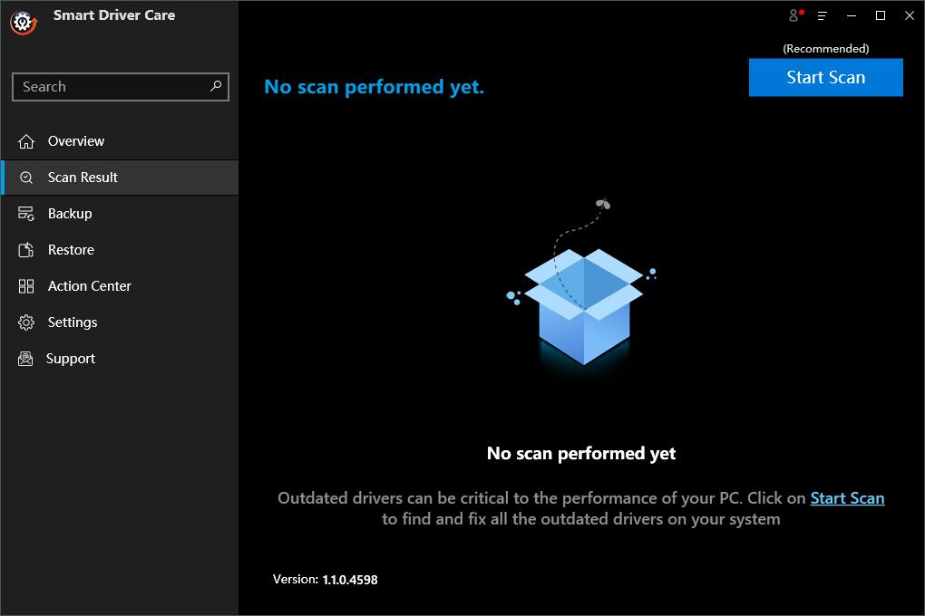Switch to the Backup section
The width and height of the screenshot is (925, 616).
[68, 214]
